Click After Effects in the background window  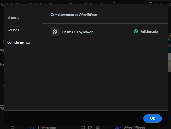point(134,127)
